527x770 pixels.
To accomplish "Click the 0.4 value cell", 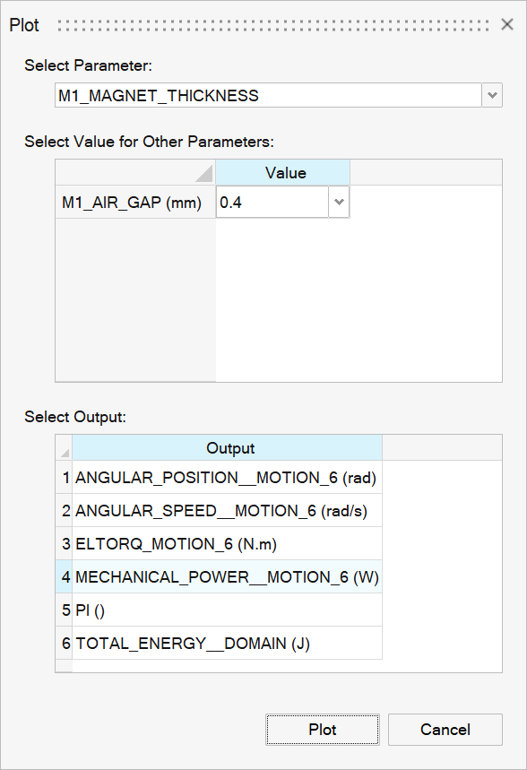I will point(272,202).
